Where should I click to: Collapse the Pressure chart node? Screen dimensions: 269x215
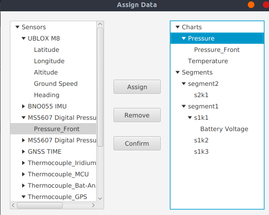[184, 39]
